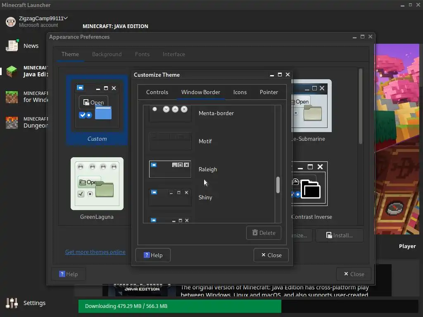Screen dimensions: 423x317
Task: Open Get more themes online link
Action: tap(95, 252)
